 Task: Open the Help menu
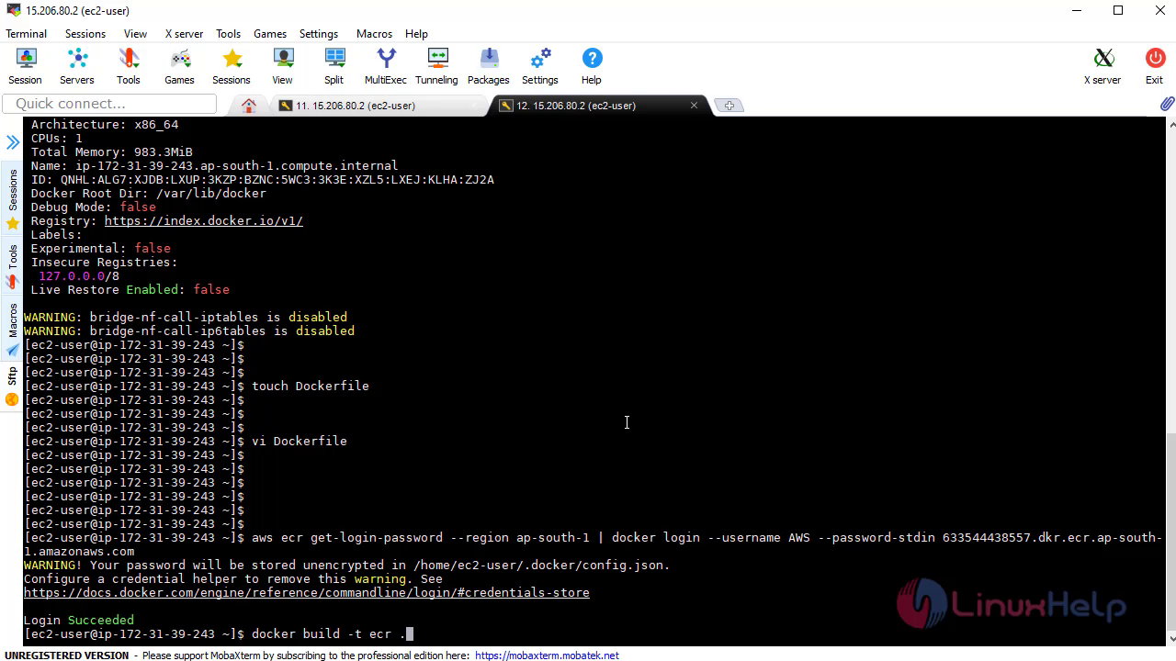416,33
